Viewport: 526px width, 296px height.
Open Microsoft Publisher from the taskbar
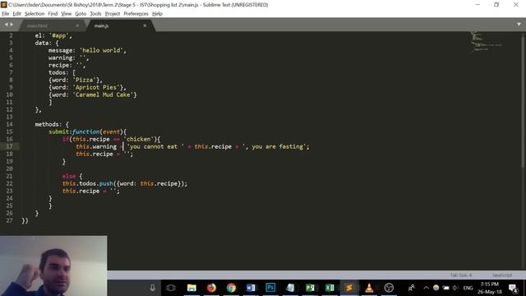pyautogui.click(x=310, y=288)
